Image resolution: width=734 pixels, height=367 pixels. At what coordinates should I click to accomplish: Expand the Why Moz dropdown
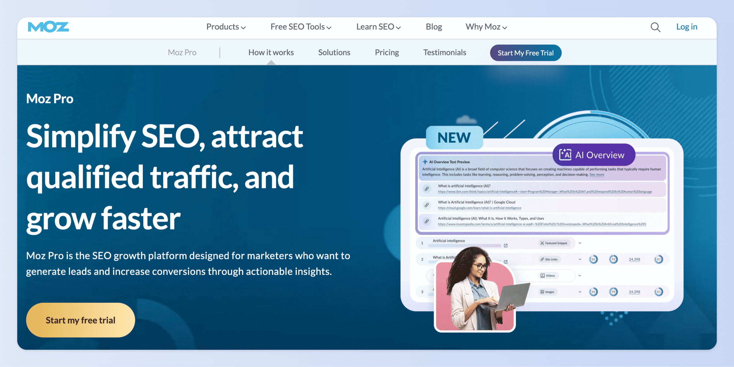pyautogui.click(x=486, y=27)
